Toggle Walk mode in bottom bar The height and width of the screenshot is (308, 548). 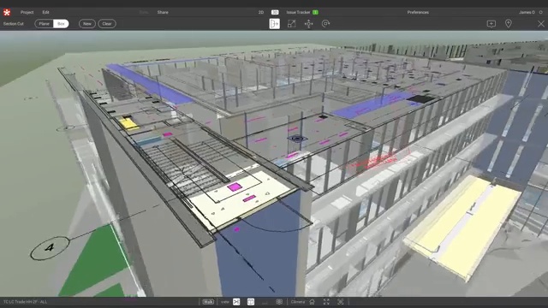(x=208, y=302)
